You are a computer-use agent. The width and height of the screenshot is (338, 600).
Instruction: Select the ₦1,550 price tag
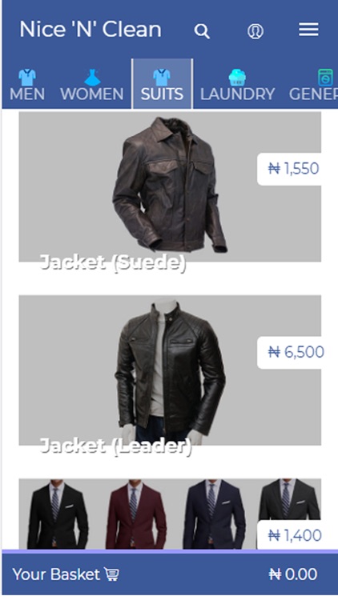[x=289, y=169]
